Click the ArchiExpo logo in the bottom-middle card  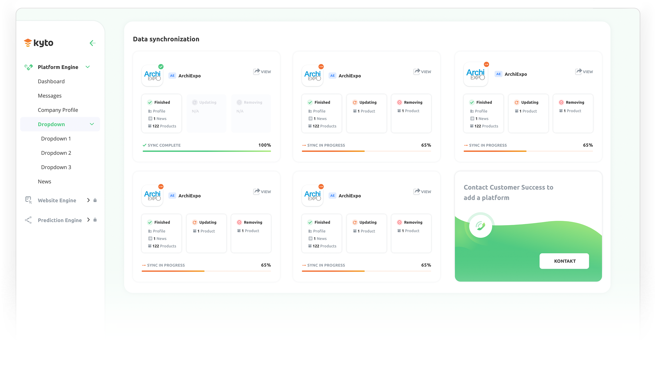point(313,196)
